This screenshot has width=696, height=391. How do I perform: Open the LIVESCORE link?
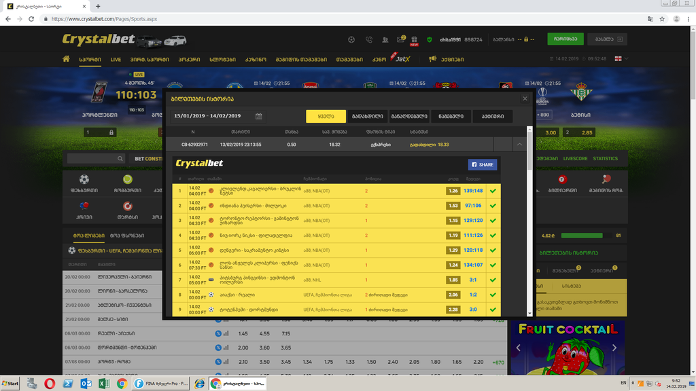click(x=575, y=159)
